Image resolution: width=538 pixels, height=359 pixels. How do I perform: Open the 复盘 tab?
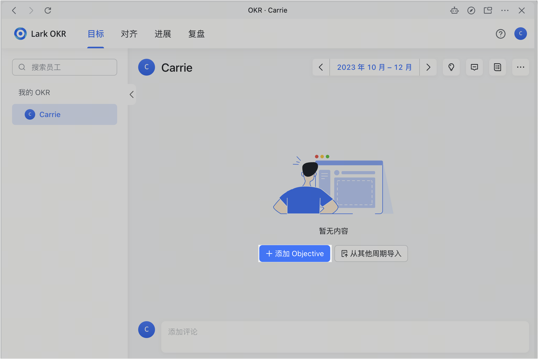tap(196, 34)
